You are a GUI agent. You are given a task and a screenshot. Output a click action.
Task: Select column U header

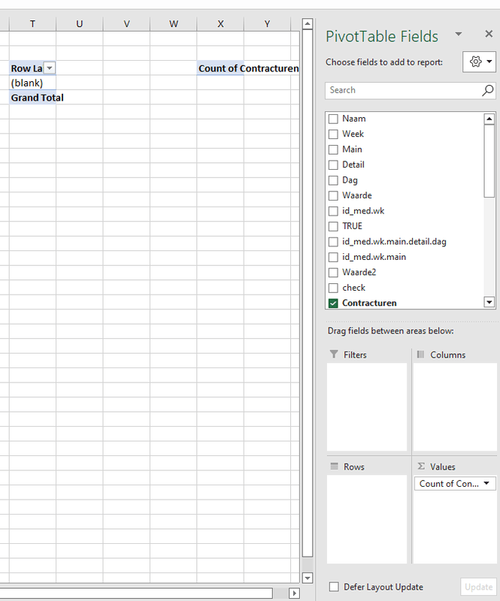[80, 24]
